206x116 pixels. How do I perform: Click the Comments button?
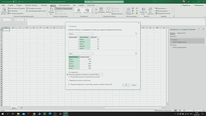tap(198, 5)
